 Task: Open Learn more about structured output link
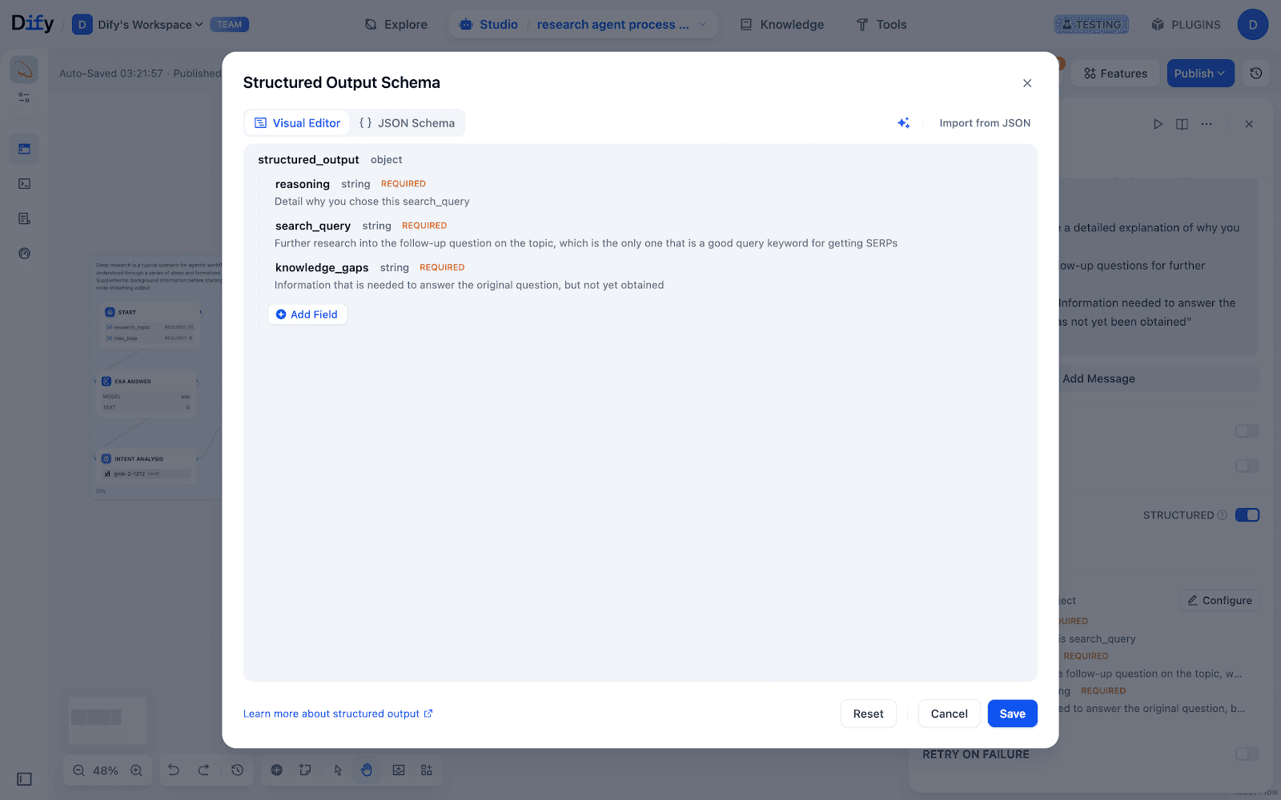point(338,714)
